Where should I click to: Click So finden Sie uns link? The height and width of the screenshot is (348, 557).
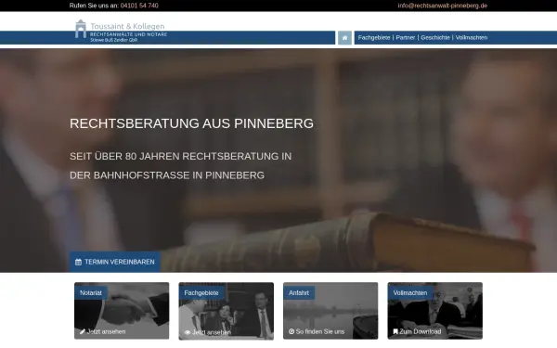click(320, 331)
